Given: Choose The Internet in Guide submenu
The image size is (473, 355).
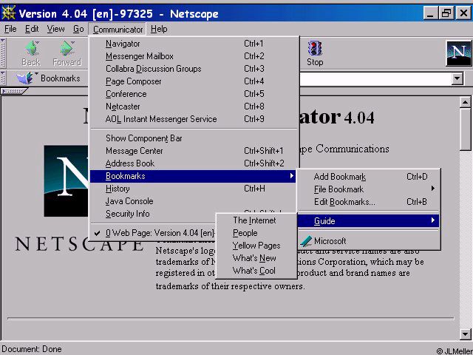Looking at the screenshot, I should 256,220.
